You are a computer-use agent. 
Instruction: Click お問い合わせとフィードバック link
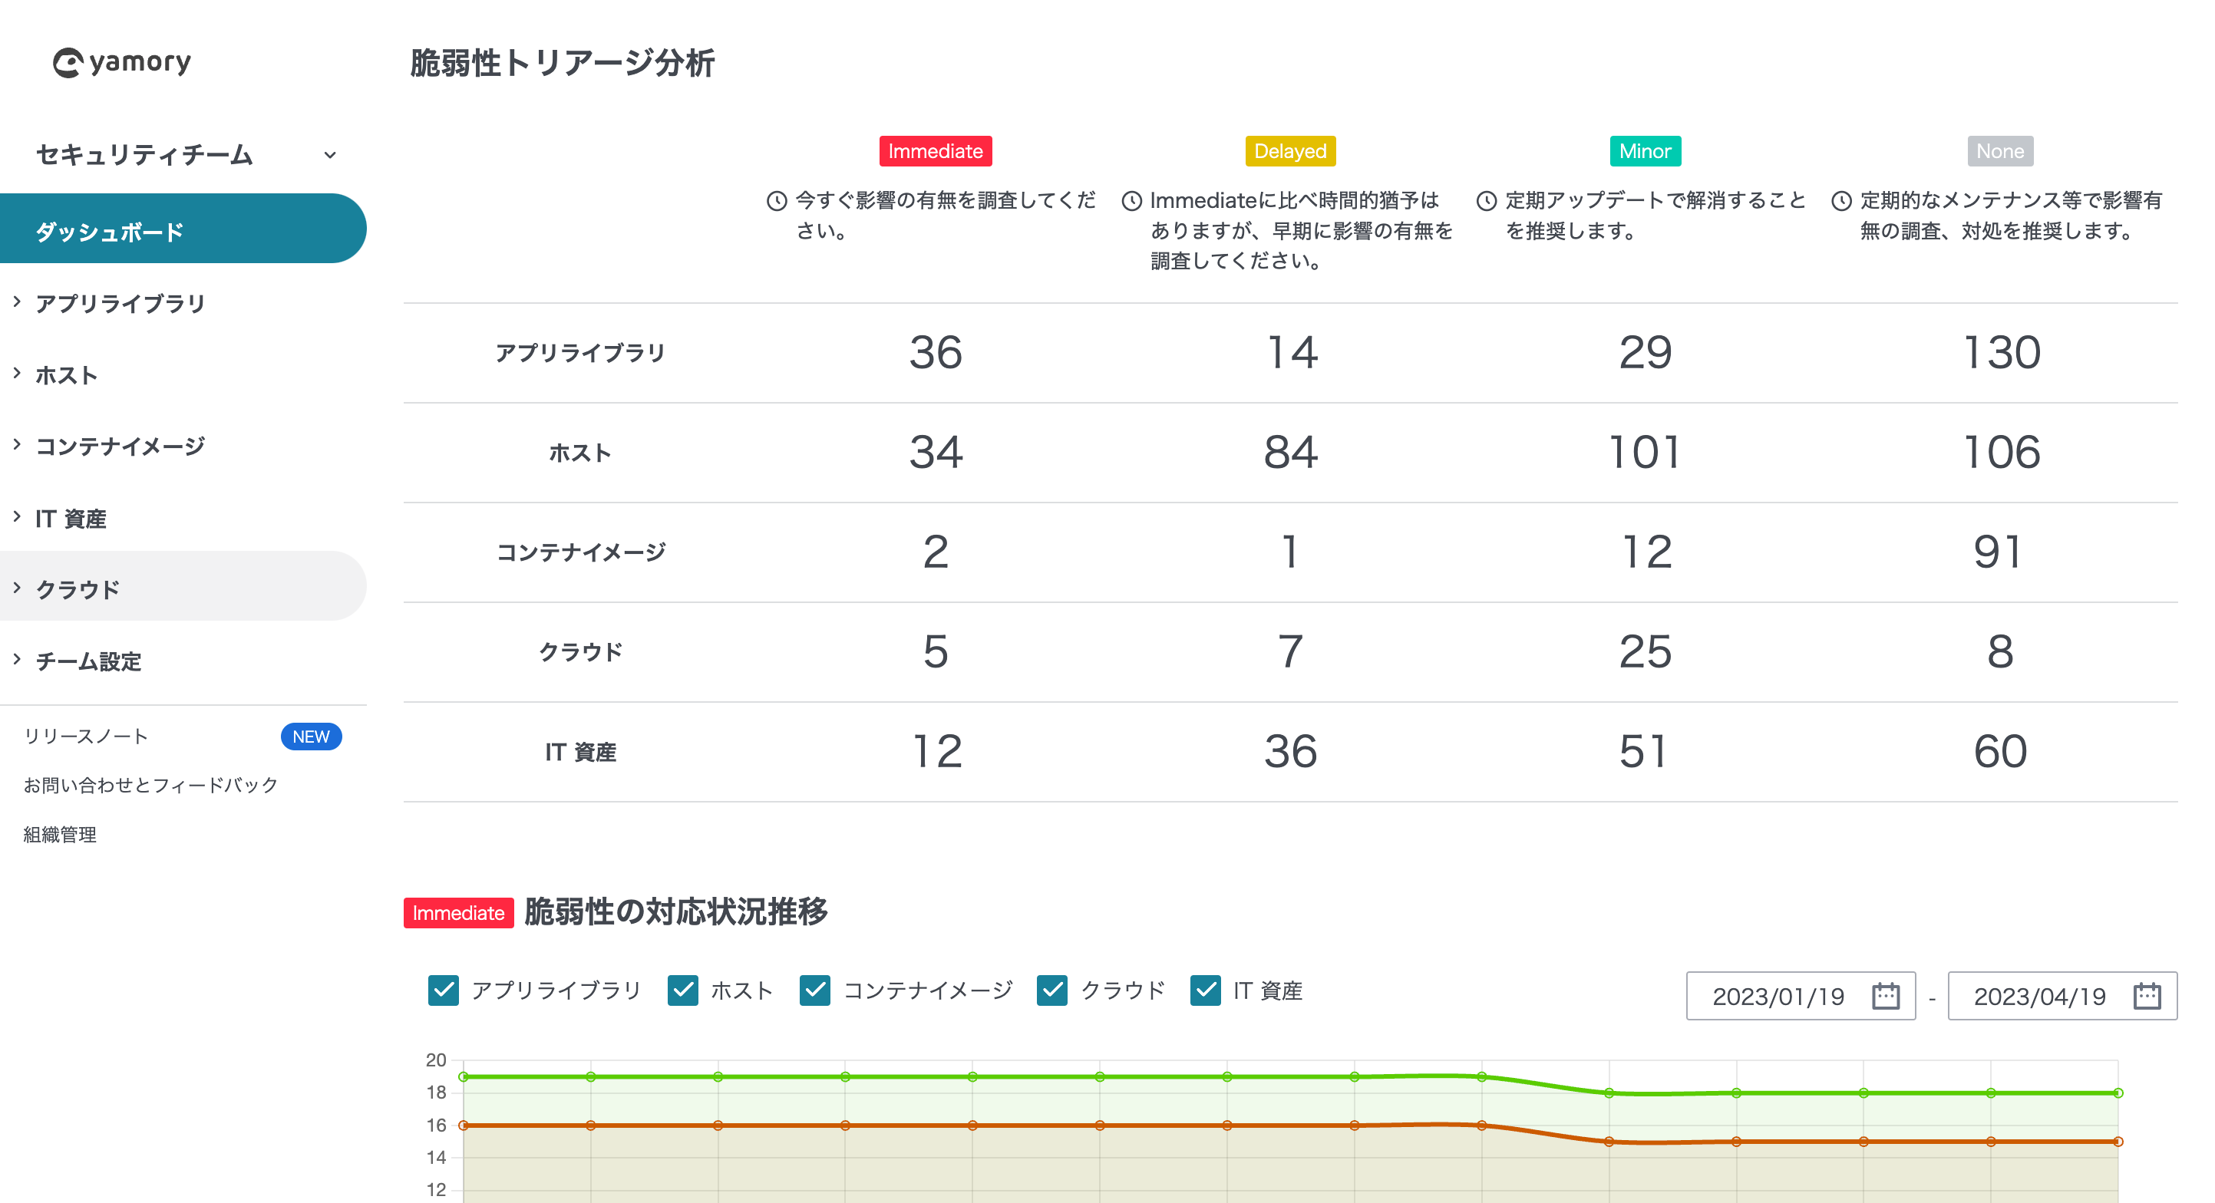pos(150,783)
